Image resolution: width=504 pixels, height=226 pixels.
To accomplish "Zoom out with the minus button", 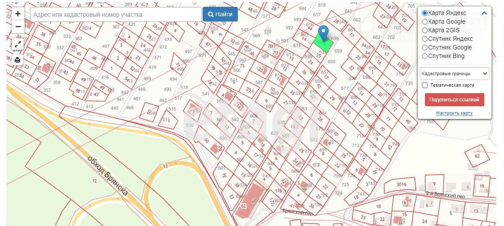I will point(18,27).
